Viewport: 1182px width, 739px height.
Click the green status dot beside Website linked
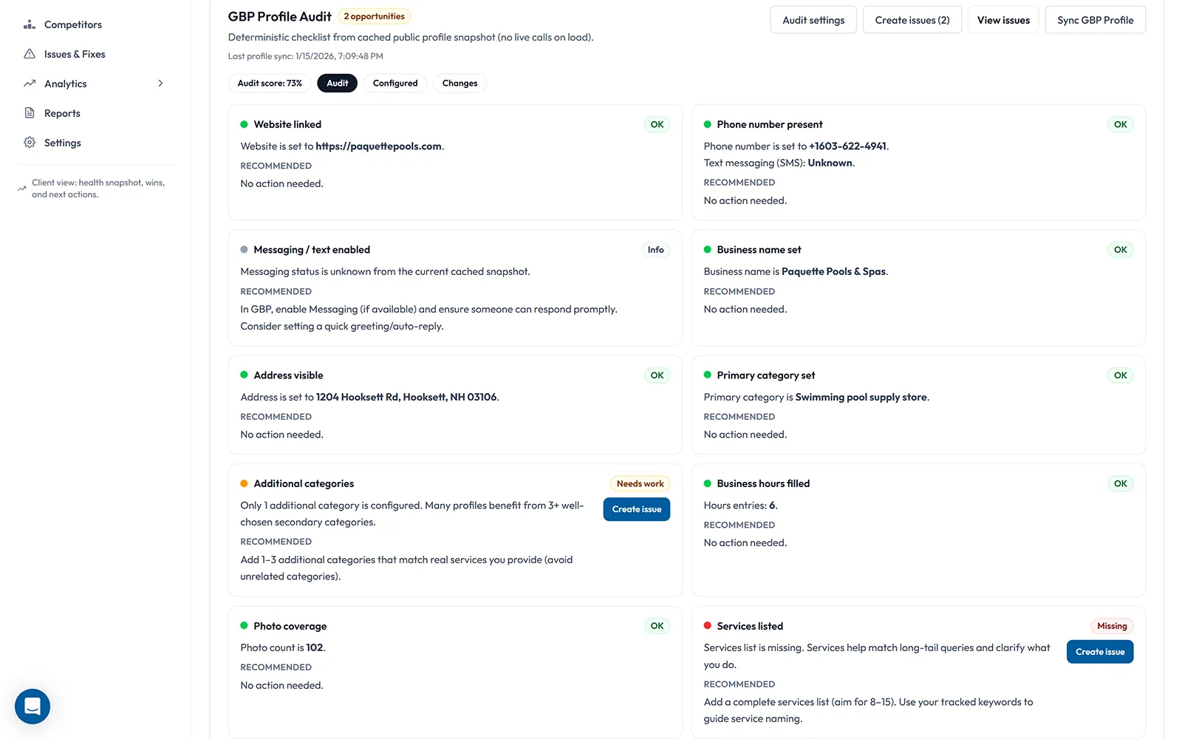pyautogui.click(x=244, y=124)
